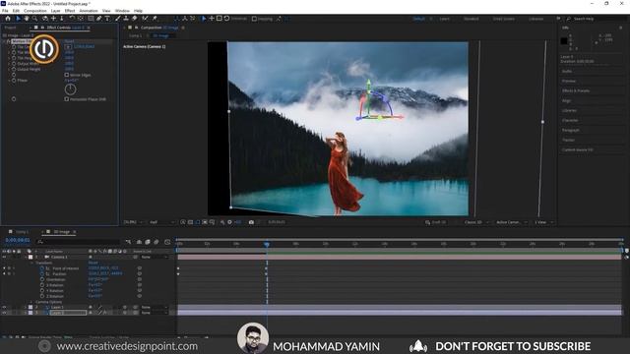Click the Point of Interest stopwatch
The width and height of the screenshot is (630, 354).
[42, 268]
